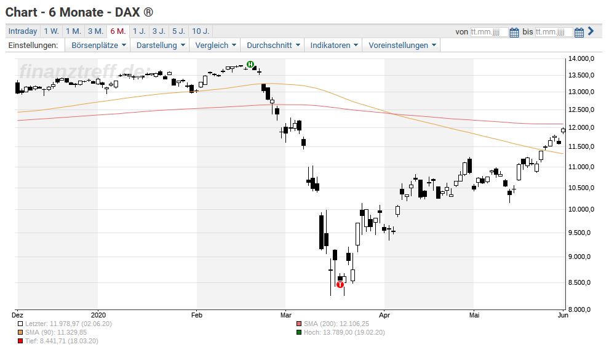Viewport: 609px width, 355px height.
Task: Click the pink SMA (200) legend swatch
Action: 299,324
